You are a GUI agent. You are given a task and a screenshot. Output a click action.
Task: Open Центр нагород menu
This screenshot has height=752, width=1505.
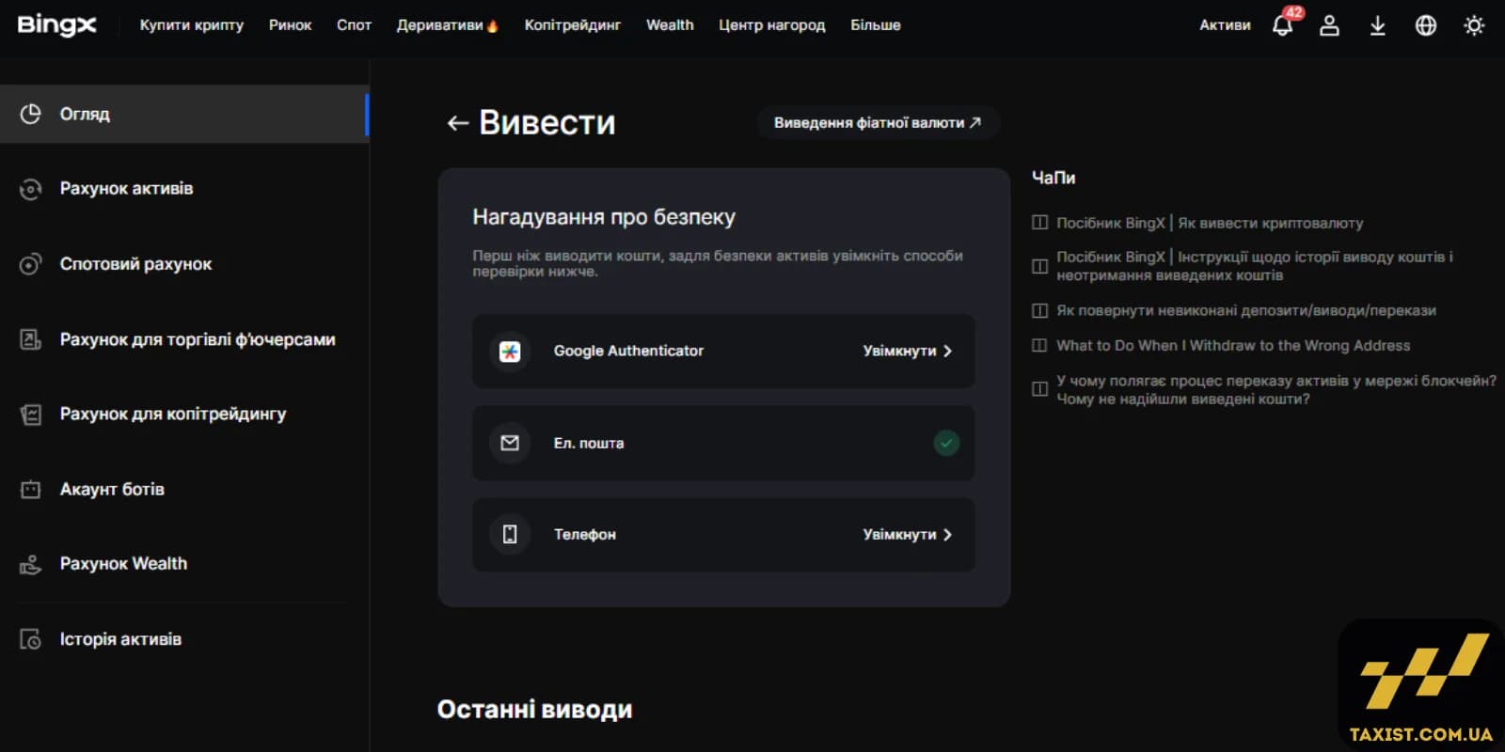[771, 25]
